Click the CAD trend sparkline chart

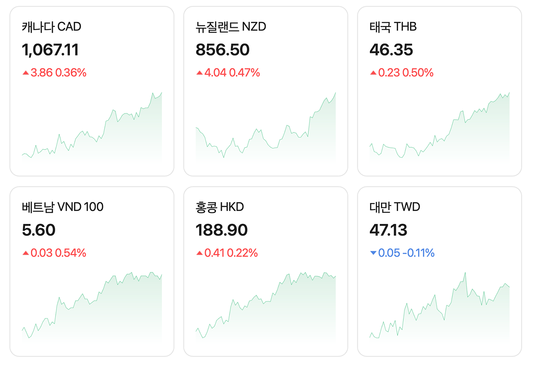click(x=92, y=130)
